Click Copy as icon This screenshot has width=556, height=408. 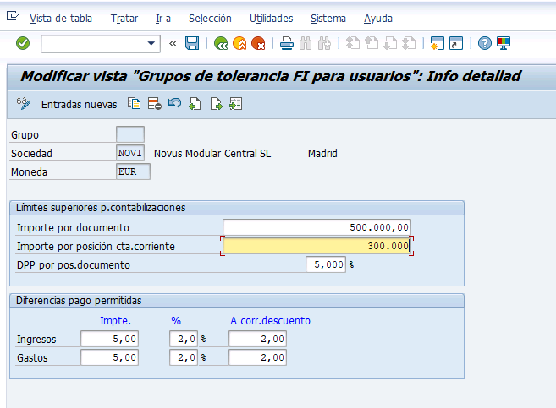pyautogui.click(x=134, y=104)
